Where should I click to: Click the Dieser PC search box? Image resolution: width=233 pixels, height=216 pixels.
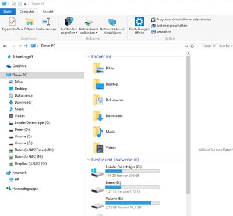(x=216, y=46)
